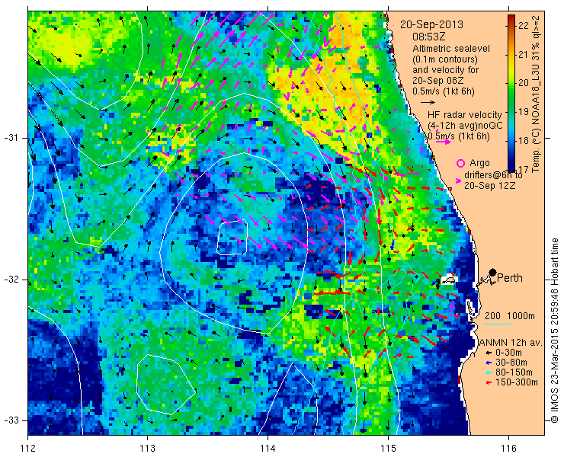Click the 'Perth' city label
Viewport: 564px width, 457px height.
[x=510, y=278]
